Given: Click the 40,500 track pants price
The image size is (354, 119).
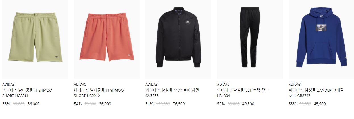Looking at the screenshot, I should click(x=248, y=104).
